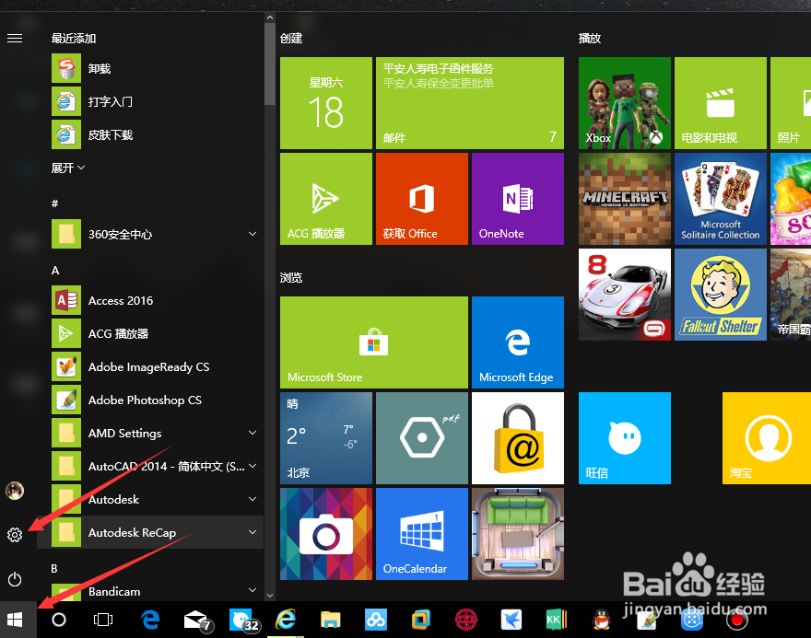The height and width of the screenshot is (638, 811).
Task: Click 展开 to show more recent apps
Action: (x=68, y=168)
